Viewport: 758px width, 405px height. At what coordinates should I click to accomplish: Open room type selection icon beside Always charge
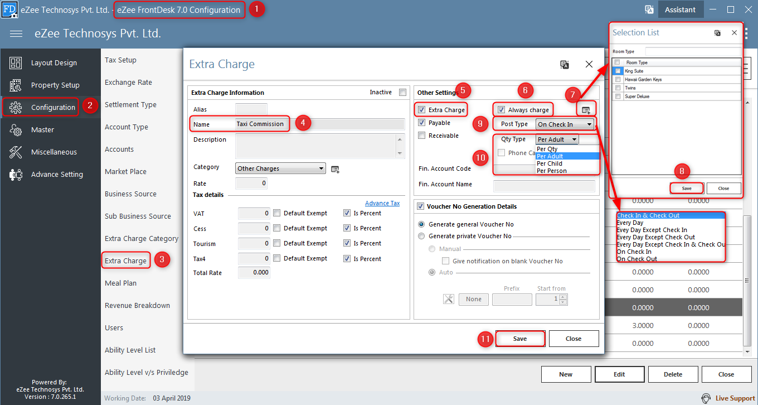tap(586, 110)
